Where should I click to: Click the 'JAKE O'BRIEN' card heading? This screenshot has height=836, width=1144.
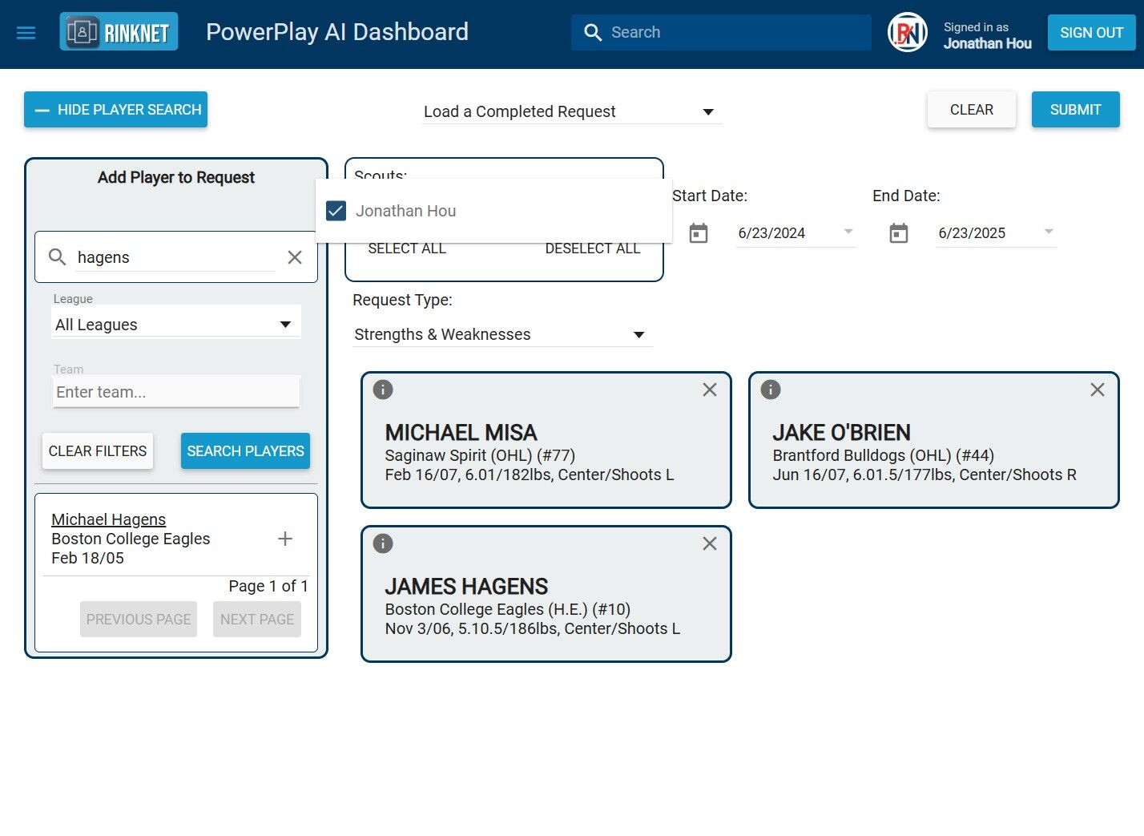[x=842, y=433]
